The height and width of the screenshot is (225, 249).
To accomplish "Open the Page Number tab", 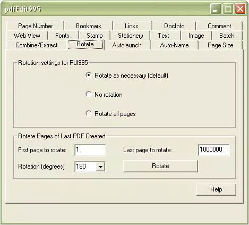I will tap(35, 26).
